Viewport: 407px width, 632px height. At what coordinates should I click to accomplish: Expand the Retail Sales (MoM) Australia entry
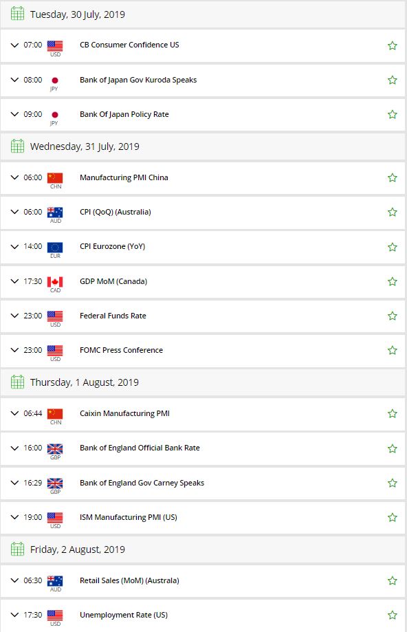click(x=14, y=580)
